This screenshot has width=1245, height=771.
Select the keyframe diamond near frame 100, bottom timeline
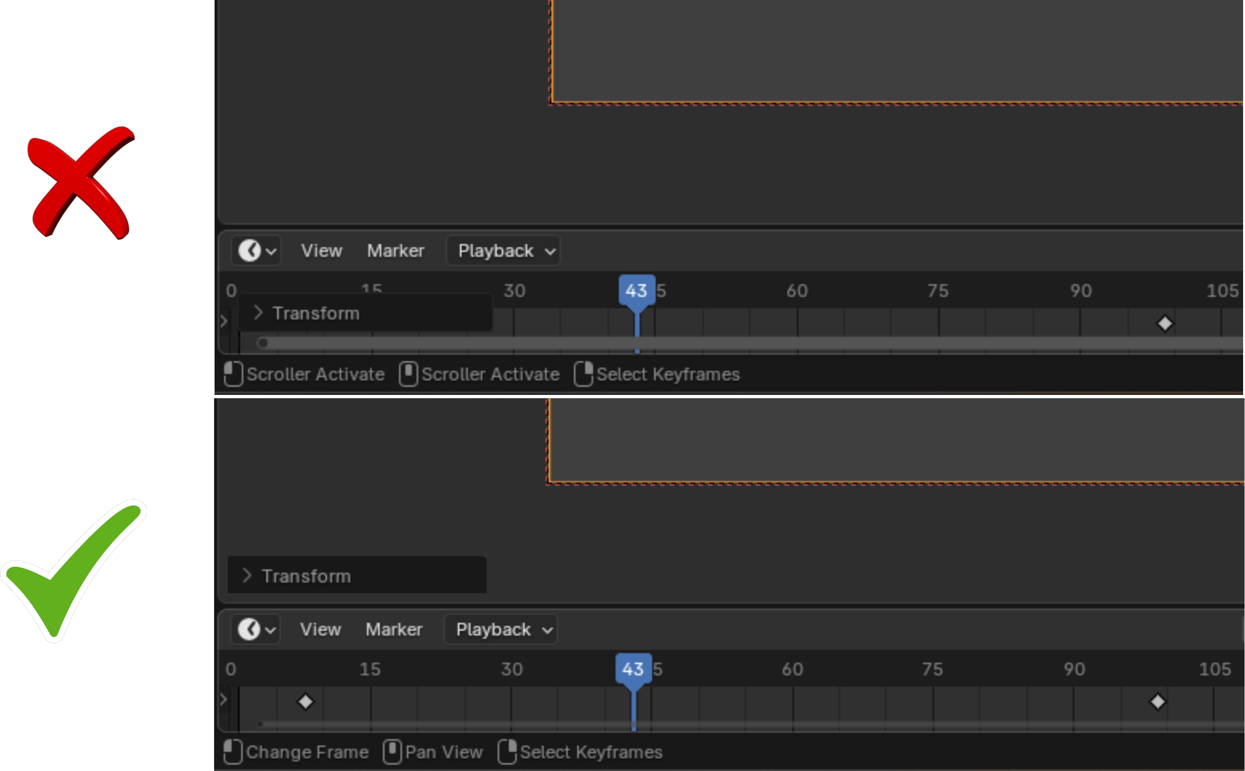point(1157,702)
